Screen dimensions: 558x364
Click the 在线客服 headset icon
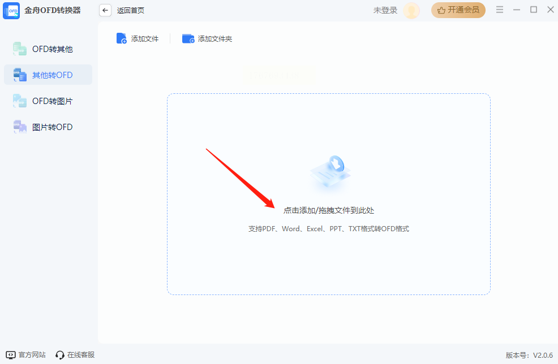click(60, 355)
